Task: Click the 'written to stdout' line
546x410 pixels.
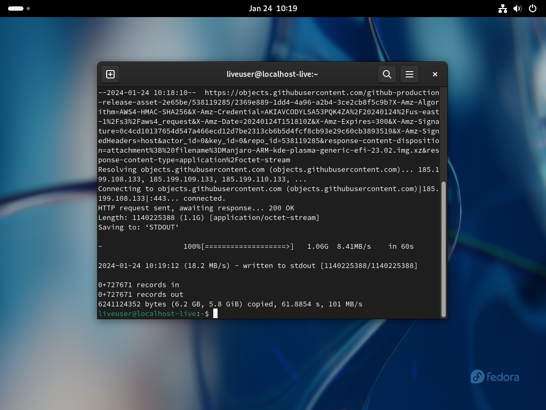Action: 258,266
